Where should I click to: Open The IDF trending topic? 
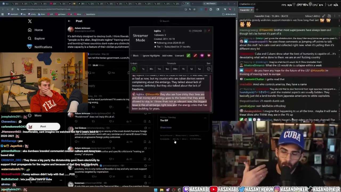(164, 121)
